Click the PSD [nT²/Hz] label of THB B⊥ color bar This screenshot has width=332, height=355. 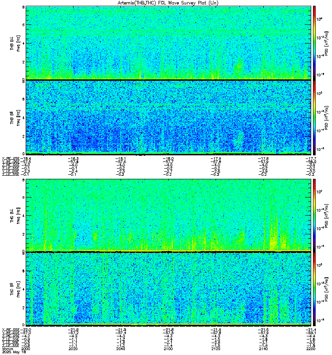(326, 43)
